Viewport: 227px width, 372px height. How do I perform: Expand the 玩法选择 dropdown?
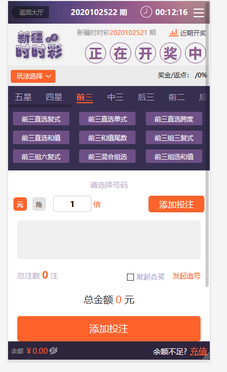[x=33, y=76]
